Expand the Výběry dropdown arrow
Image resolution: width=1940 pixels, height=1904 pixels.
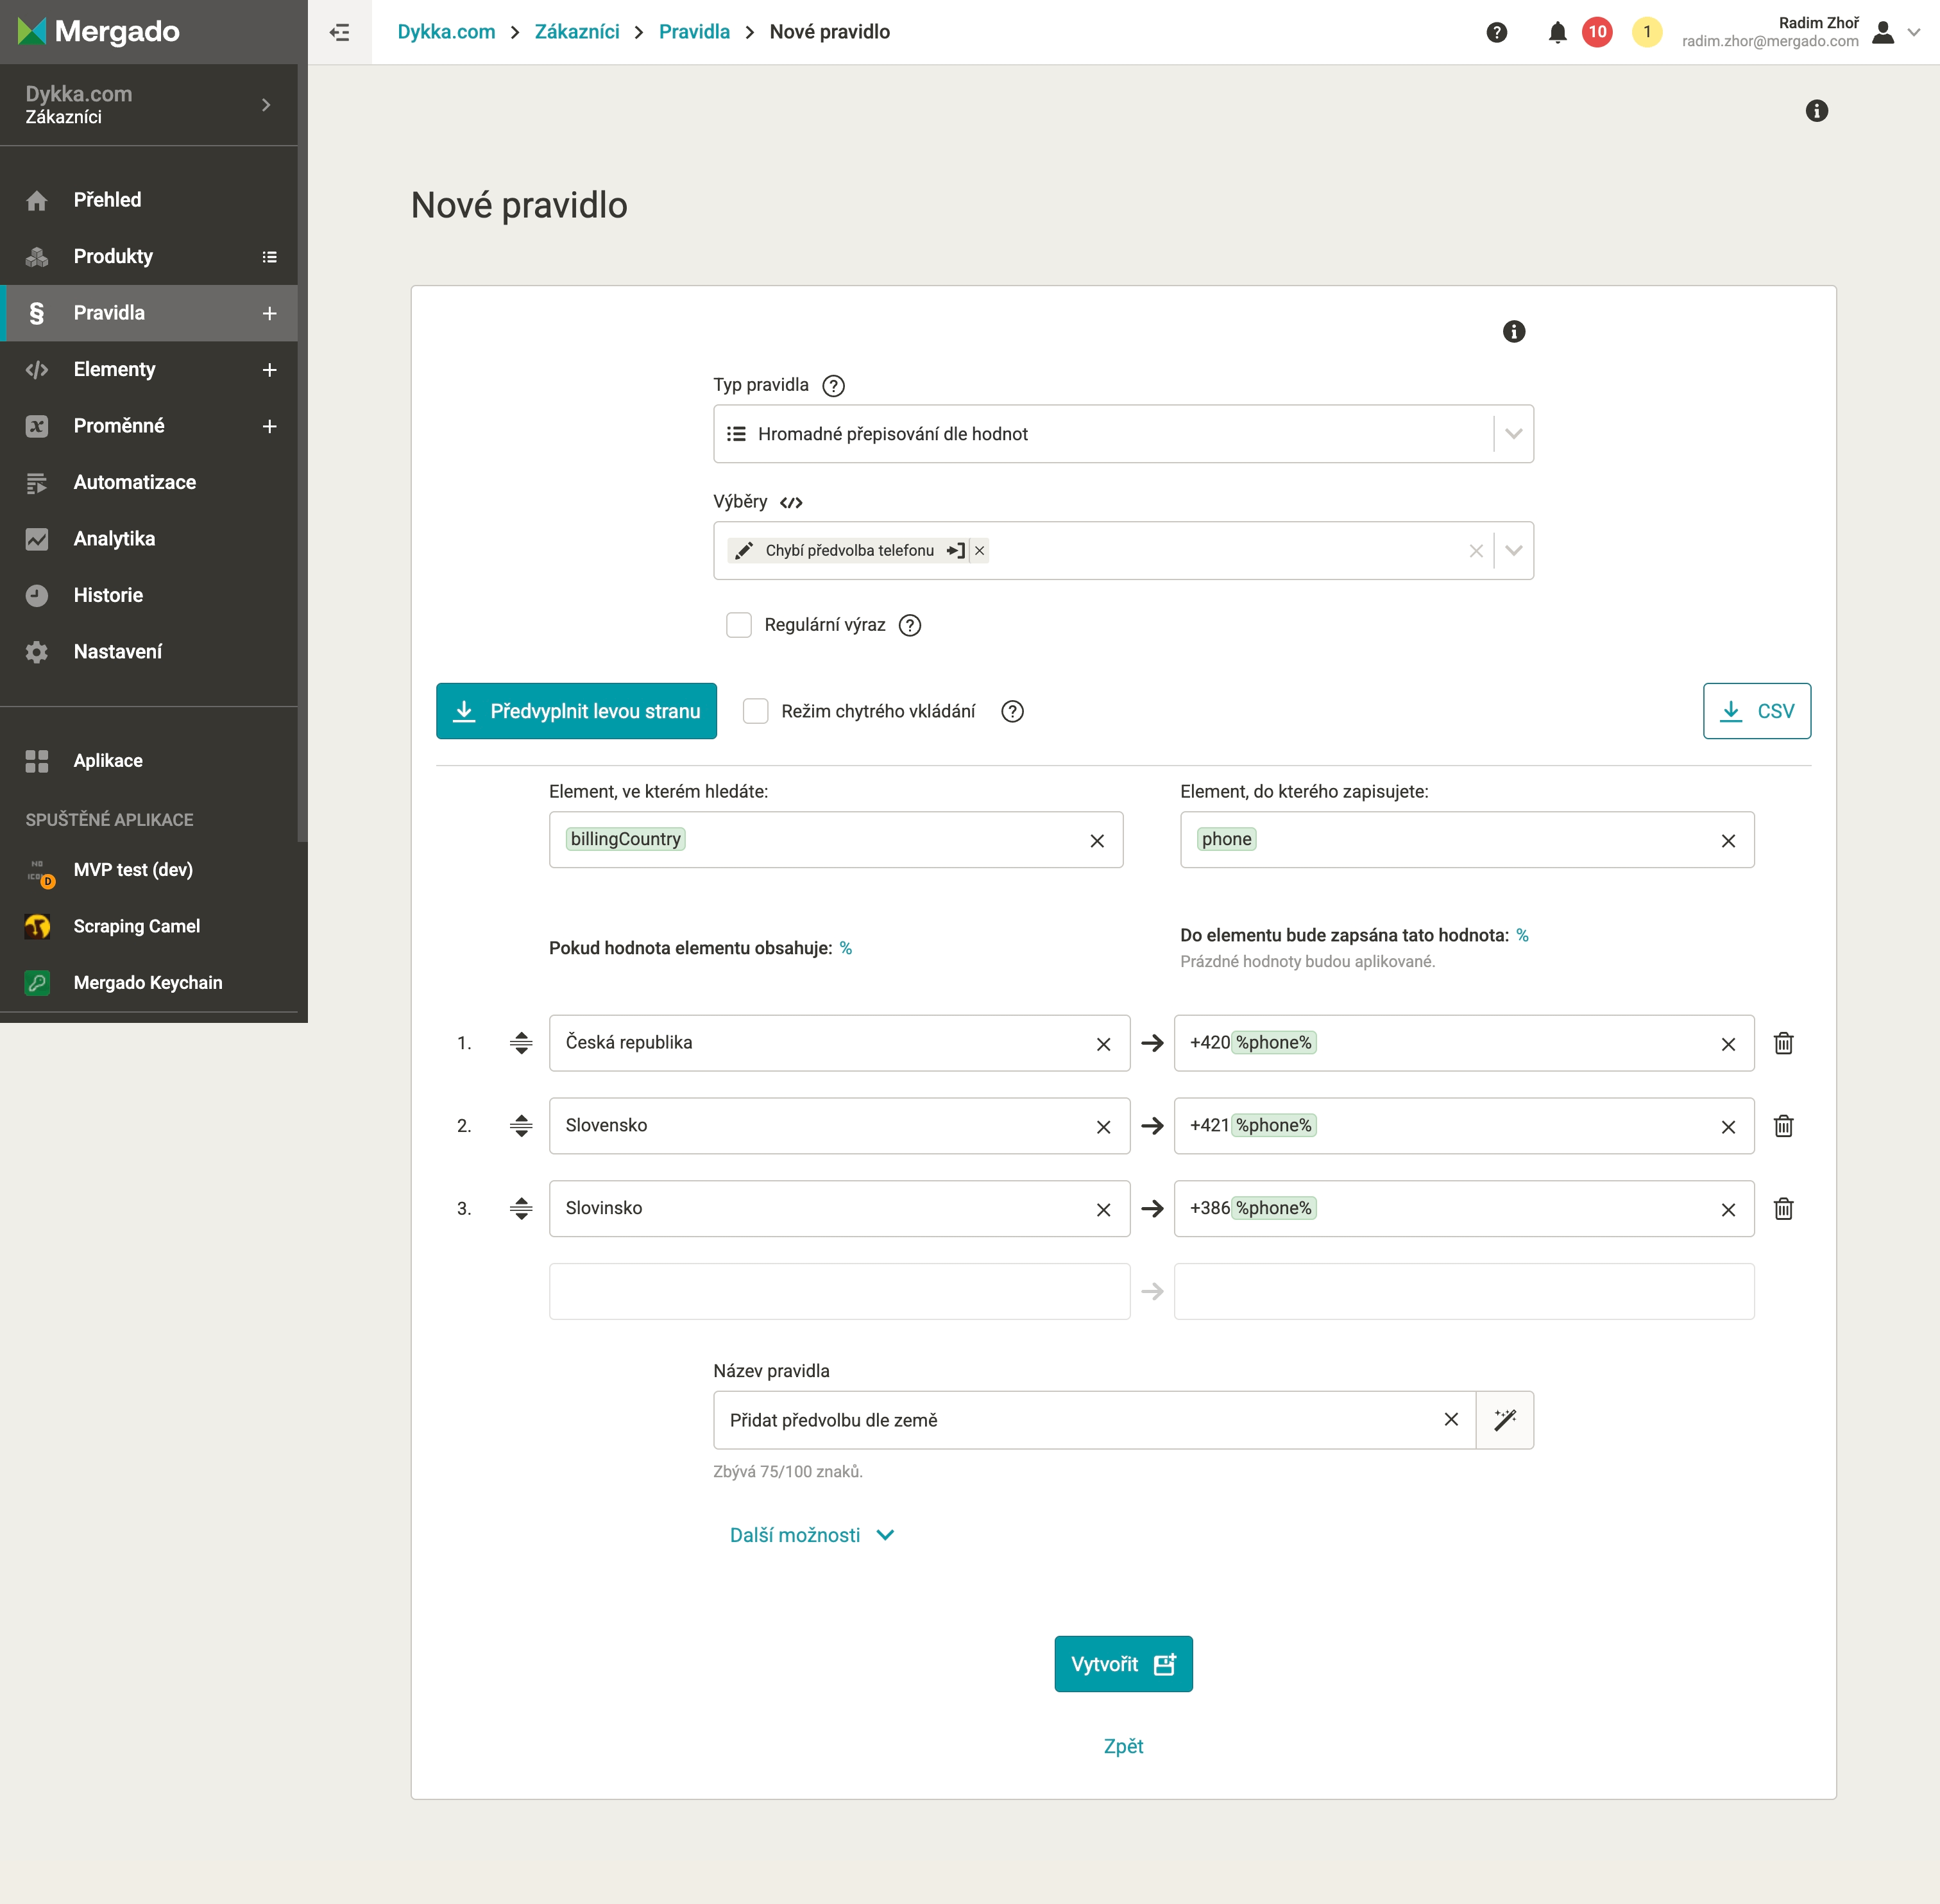(x=1513, y=551)
